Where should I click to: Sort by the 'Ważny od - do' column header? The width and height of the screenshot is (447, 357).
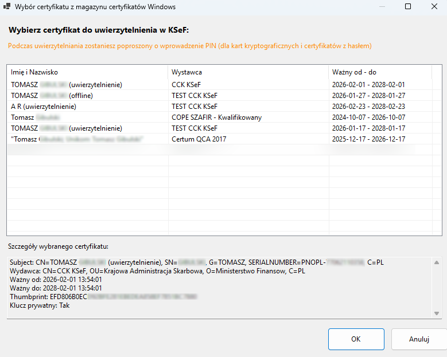tap(380, 72)
